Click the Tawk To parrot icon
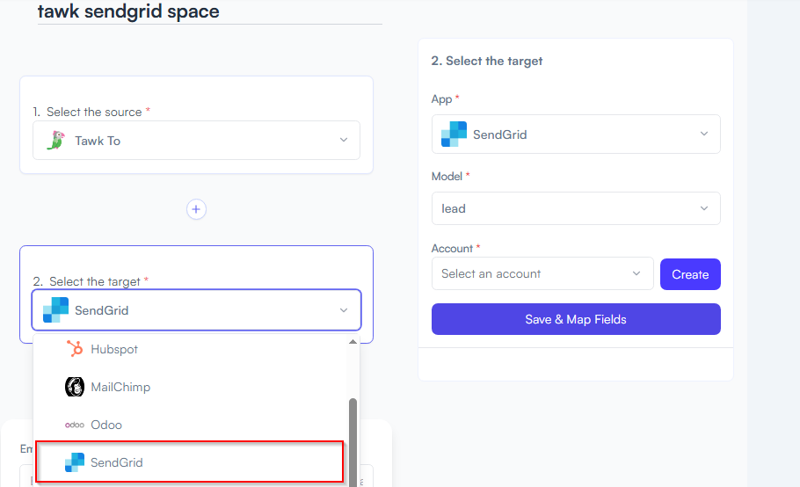Screen dimensions: 800x487 (x=56, y=141)
